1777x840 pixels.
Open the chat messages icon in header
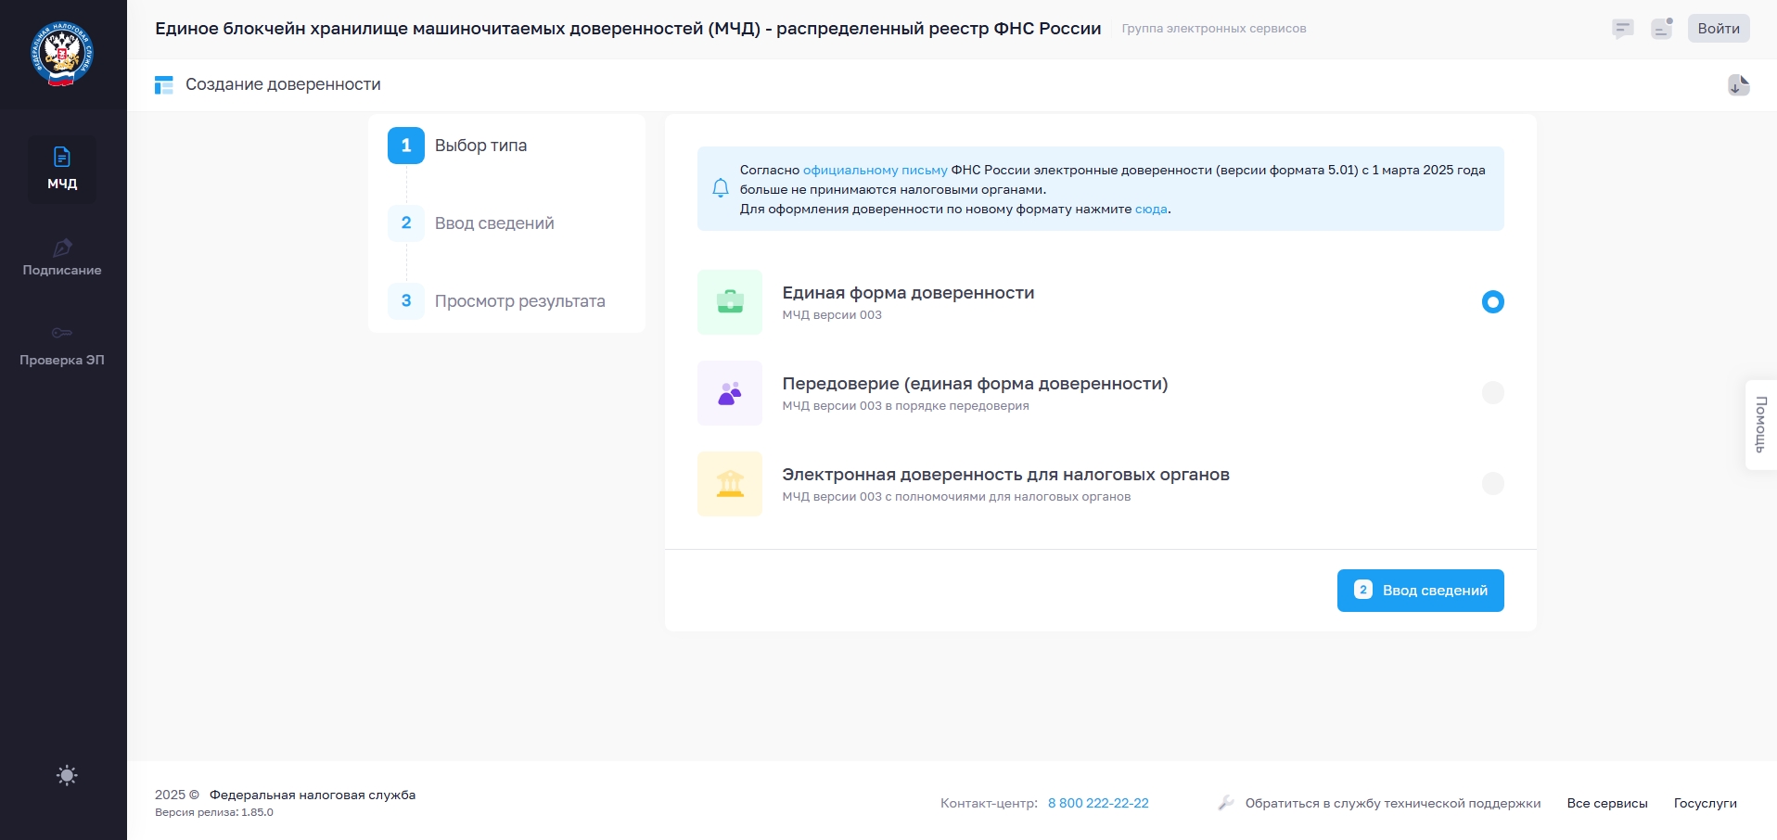click(1622, 29)
